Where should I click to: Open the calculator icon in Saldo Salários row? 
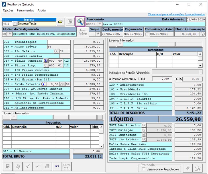pos(62,84)
